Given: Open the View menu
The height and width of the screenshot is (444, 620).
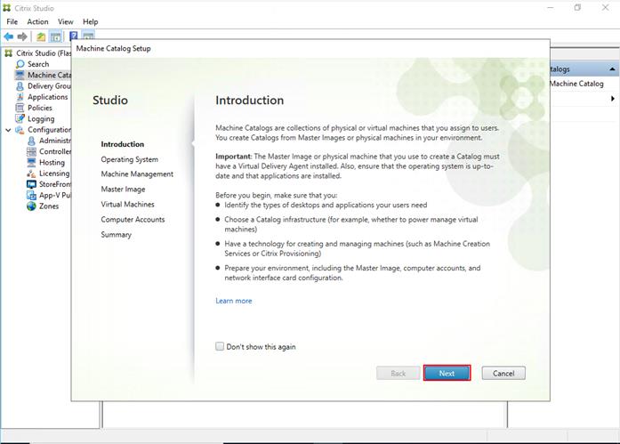Looking at the screenshot, I should pos(66,21).
